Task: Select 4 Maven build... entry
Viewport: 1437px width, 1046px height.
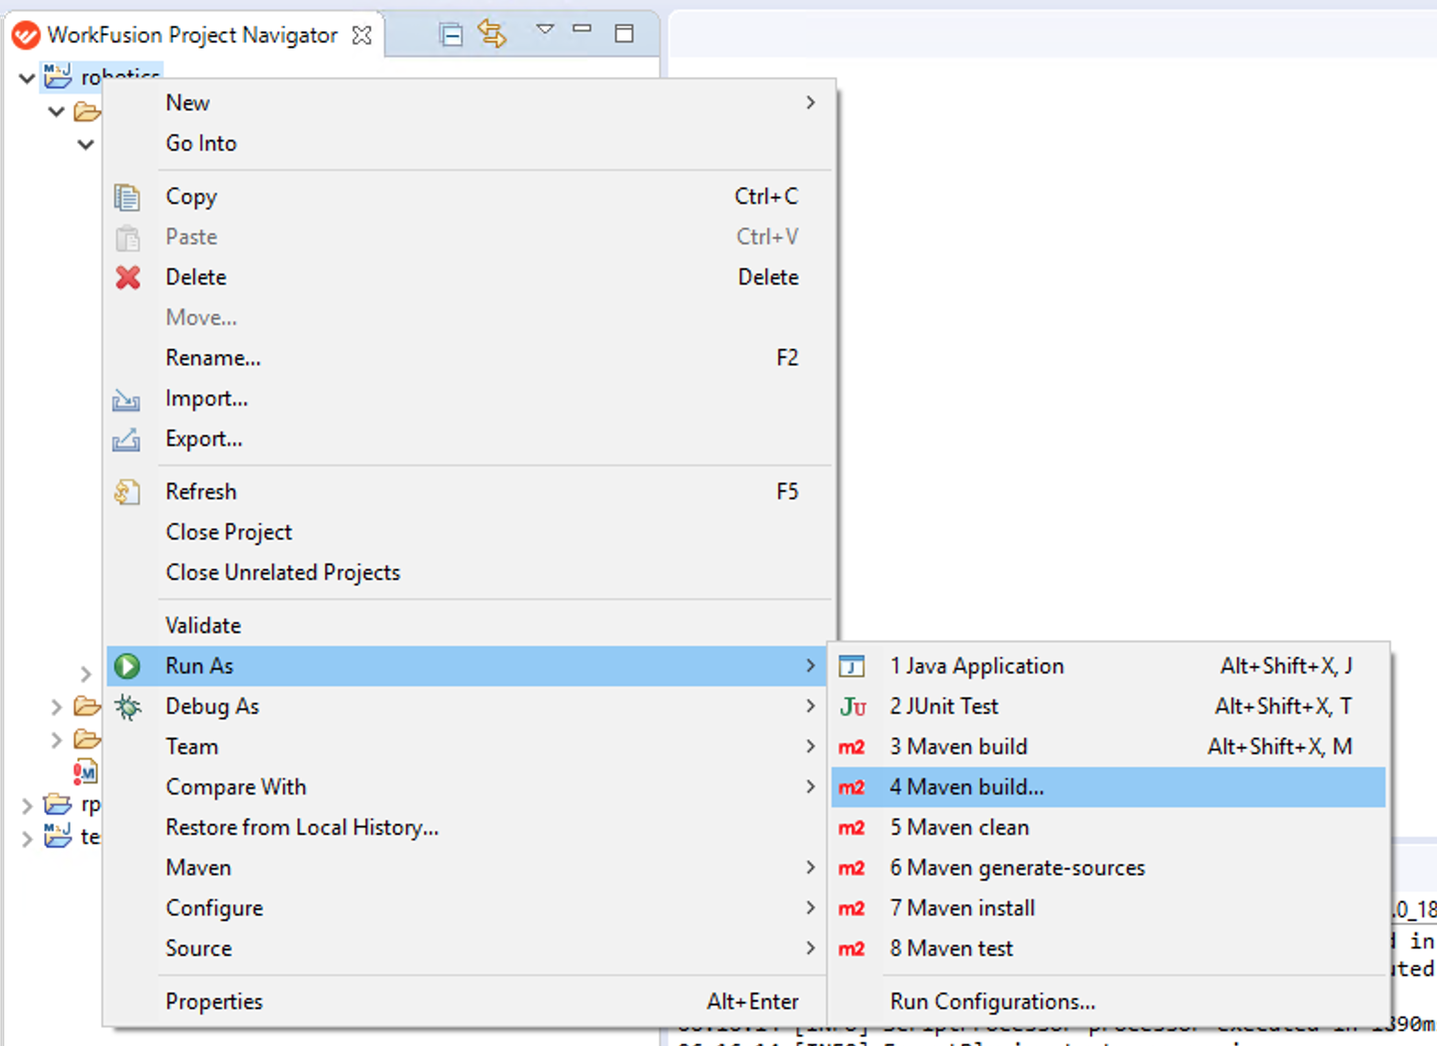Action: 1108,787
